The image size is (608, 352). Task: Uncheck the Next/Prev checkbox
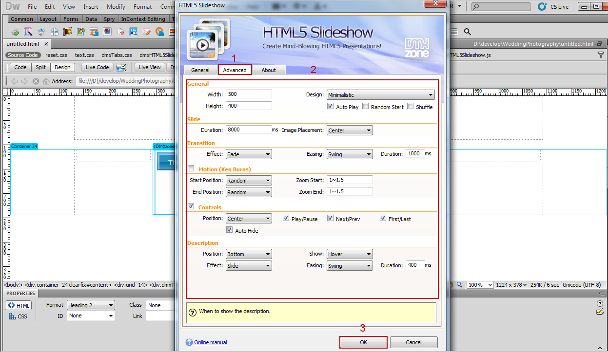click(x=331, y=218)
